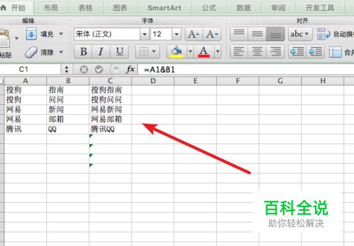The height and width of the screenshot is (246, 354).
Task: Apply yellow fill color paint bucket
Action: click(177, 52)
